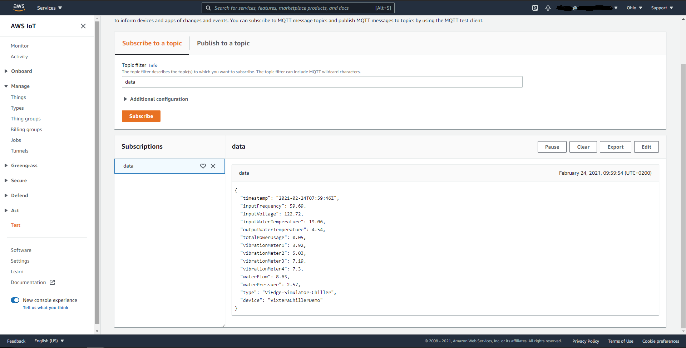686x348 pixels.
Task: Click the sidebar vertical scrollbar
Action: pos(97,173)
